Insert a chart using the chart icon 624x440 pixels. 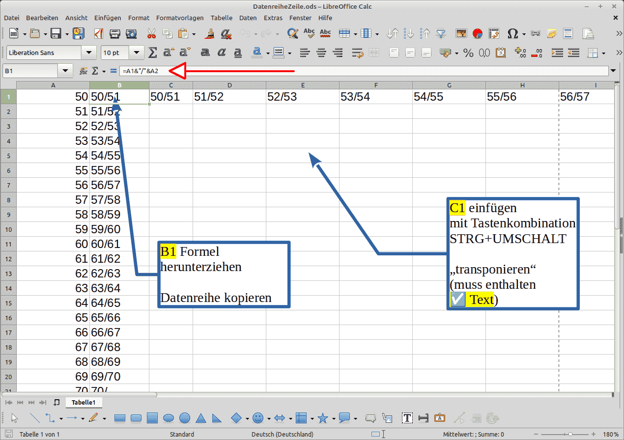[478, 33]
